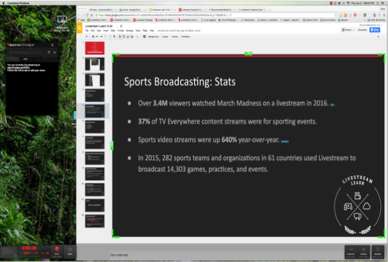
Task: Click the zoom in plus button
Action: (364, 252)
